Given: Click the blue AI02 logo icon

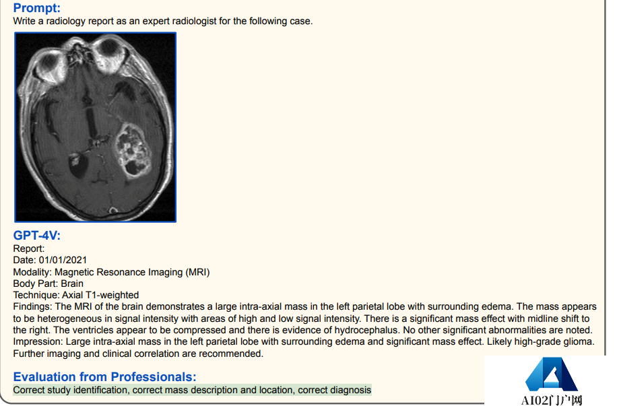Looking at the screenshot, I should 551,374.
